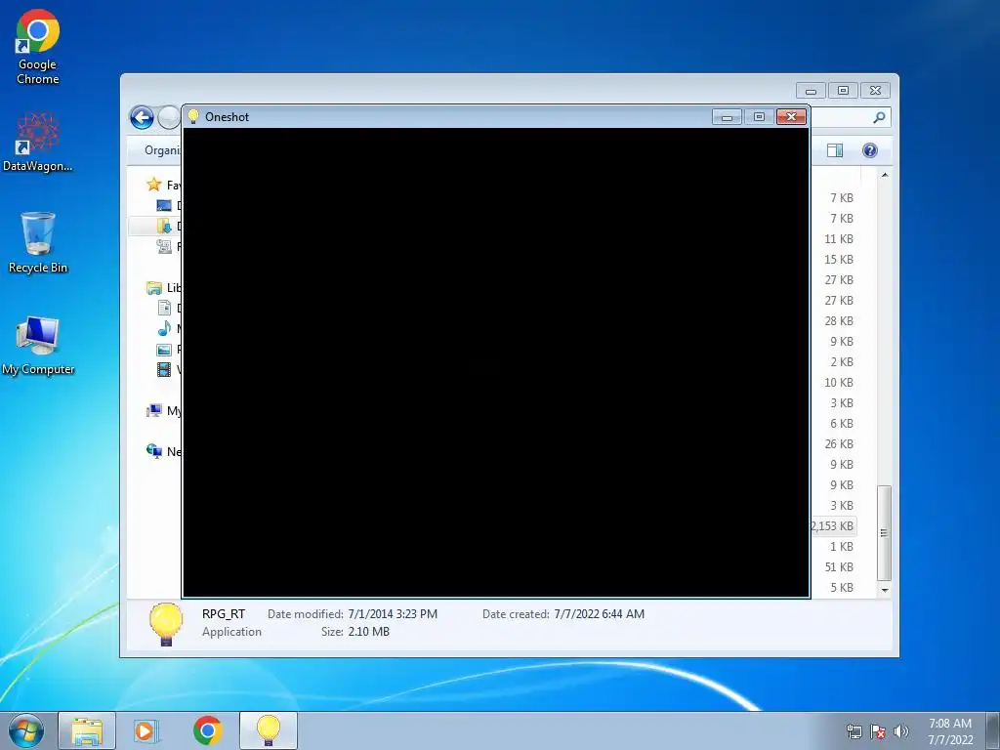This screenshot has height=750, width=1000.
Task: Click the 26 KB file size entry
Action: click(839, 444)
